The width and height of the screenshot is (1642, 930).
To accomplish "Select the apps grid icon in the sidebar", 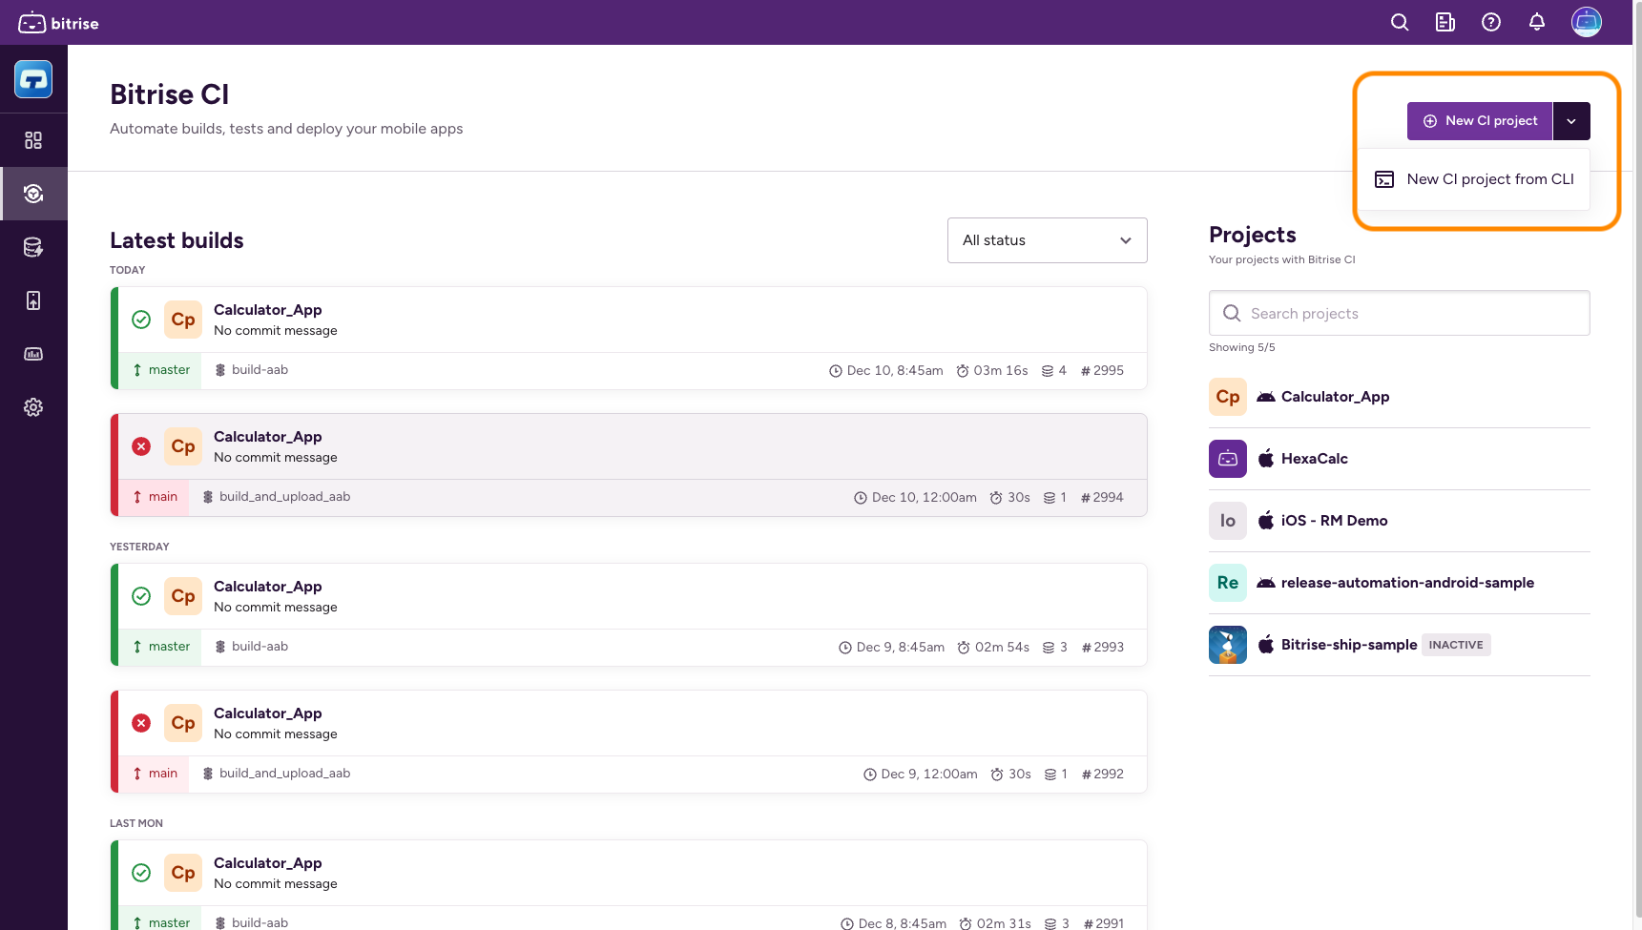I will click(x=33, y=140).
